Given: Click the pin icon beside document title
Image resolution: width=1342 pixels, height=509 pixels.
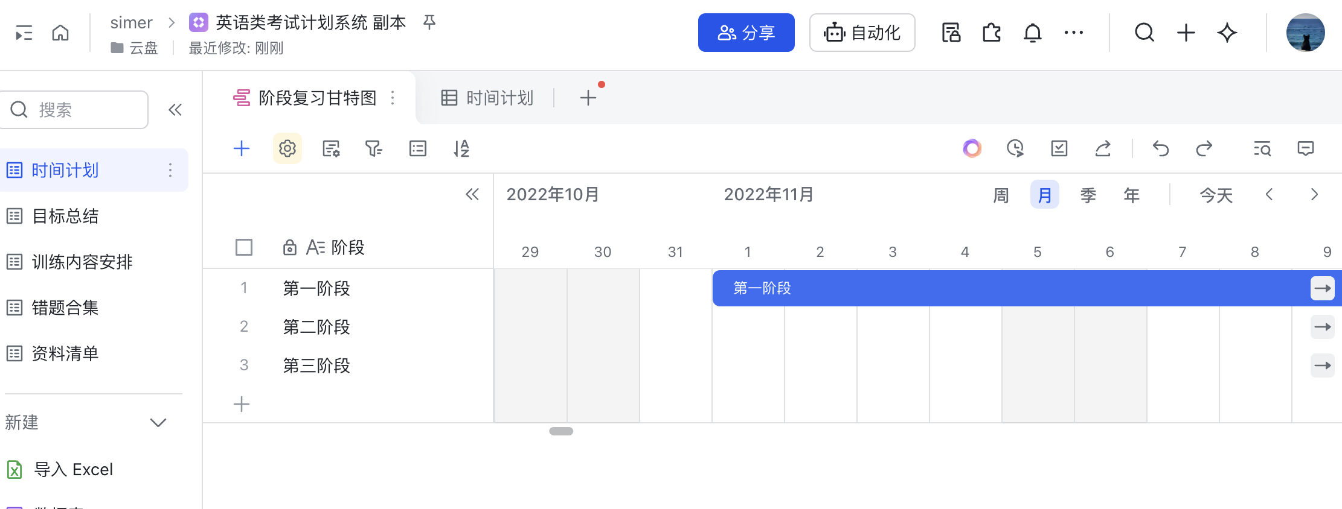Looking at the screenshot, I should click(x=429, y=23).
